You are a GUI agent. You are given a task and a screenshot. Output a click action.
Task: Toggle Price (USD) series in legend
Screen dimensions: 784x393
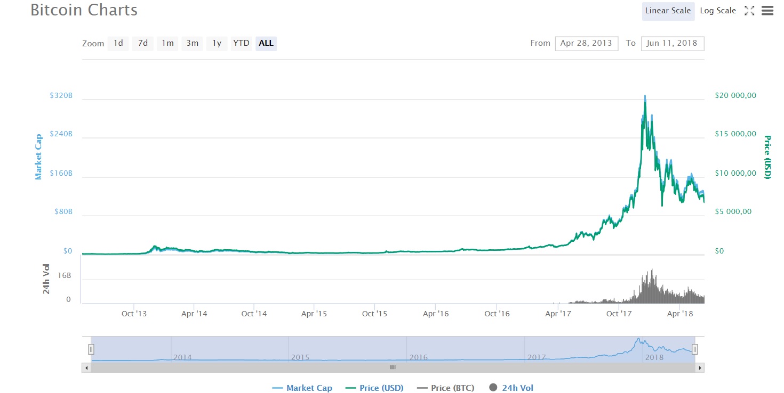tap(374, 388)
